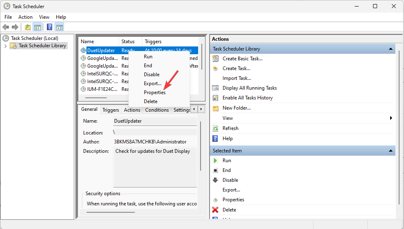Click the Name field containing DuetUpdater
Image resolution: width=404 pixels, height=229 pixels.
click(155, 121)
